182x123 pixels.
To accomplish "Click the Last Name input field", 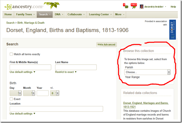I will pyautogui.click(x=76, y=67).
